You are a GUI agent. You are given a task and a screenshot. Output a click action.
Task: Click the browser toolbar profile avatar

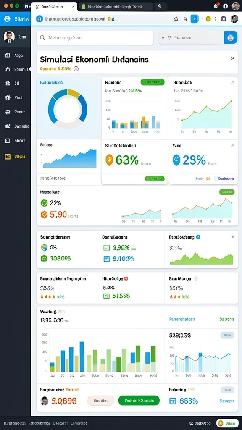coord(234,18)
